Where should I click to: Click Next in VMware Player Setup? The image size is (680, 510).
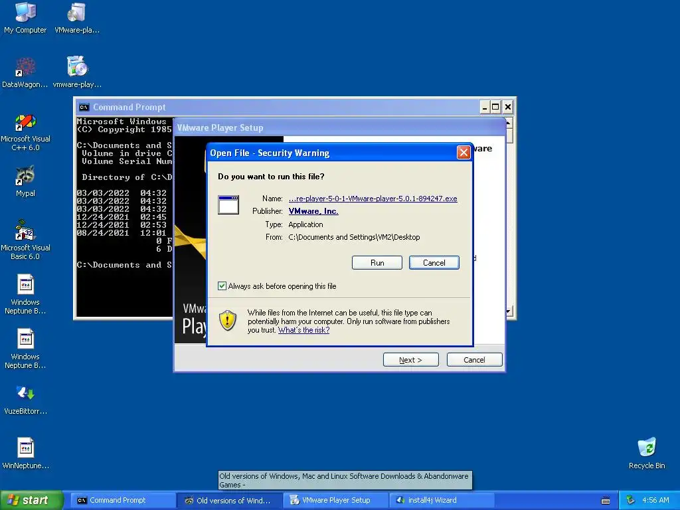pyautogui.click(x=410, y=360)
